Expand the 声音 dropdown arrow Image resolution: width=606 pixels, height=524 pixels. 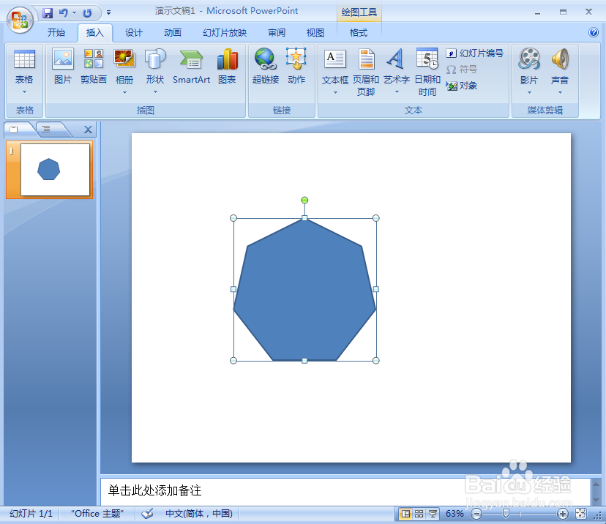[x=560, y=93]
